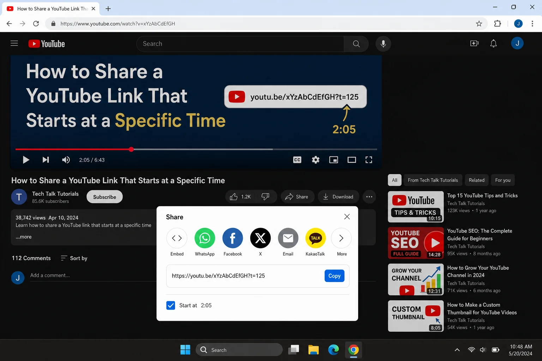Reload the page
Viewport: 542px width, 361px height.
[36, 24]
